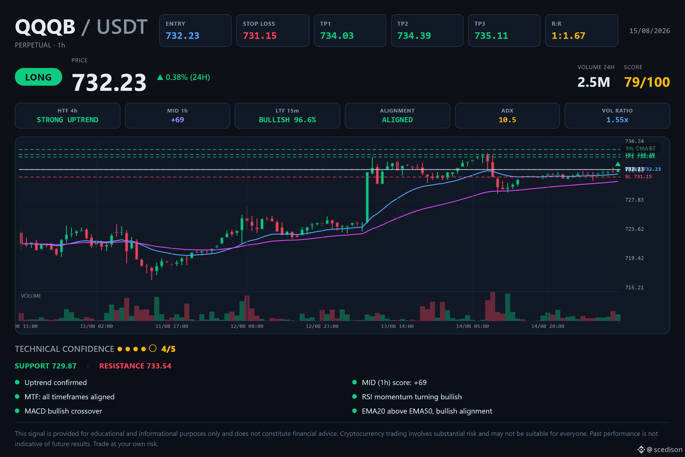
Task: Select the MID 1h +69 tile
Action: [x=177, y=116]
